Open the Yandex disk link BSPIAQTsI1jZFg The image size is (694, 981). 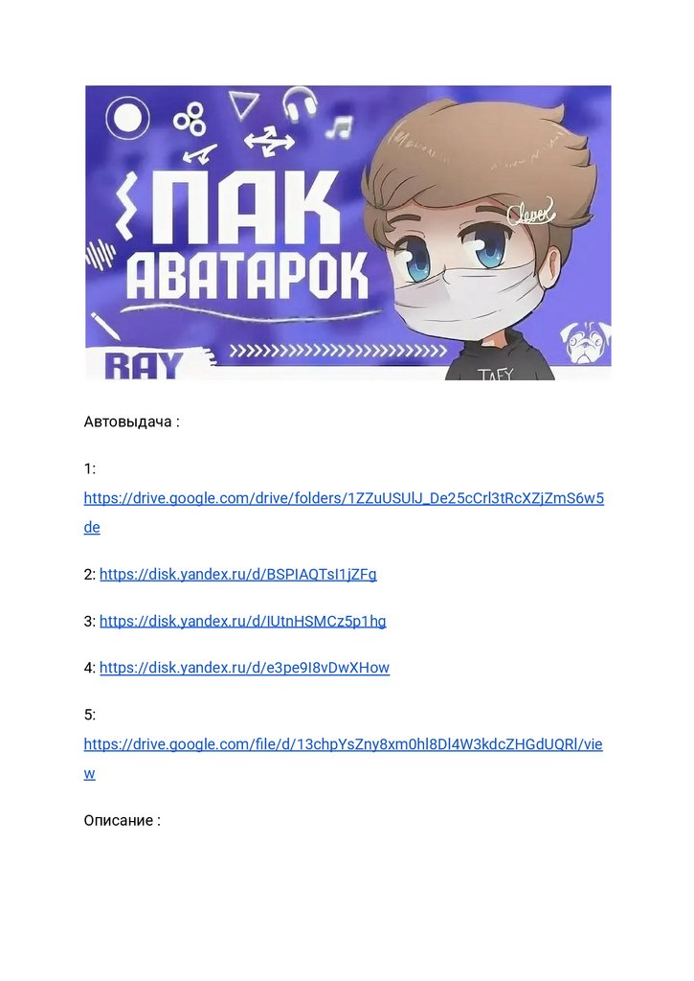click(x=238, y=575)
